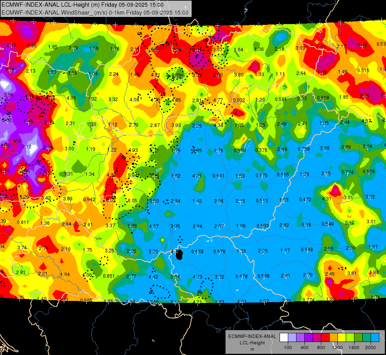Click the wind shear value 0.561
Image resolution: width=386 pixels, height=355 pixels.
pyautogui.click(x=281, y=99)
